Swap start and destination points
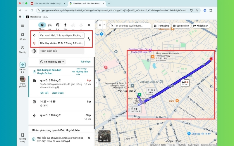Viewport: 234px width, 146px height. click(x=89, y=39)
